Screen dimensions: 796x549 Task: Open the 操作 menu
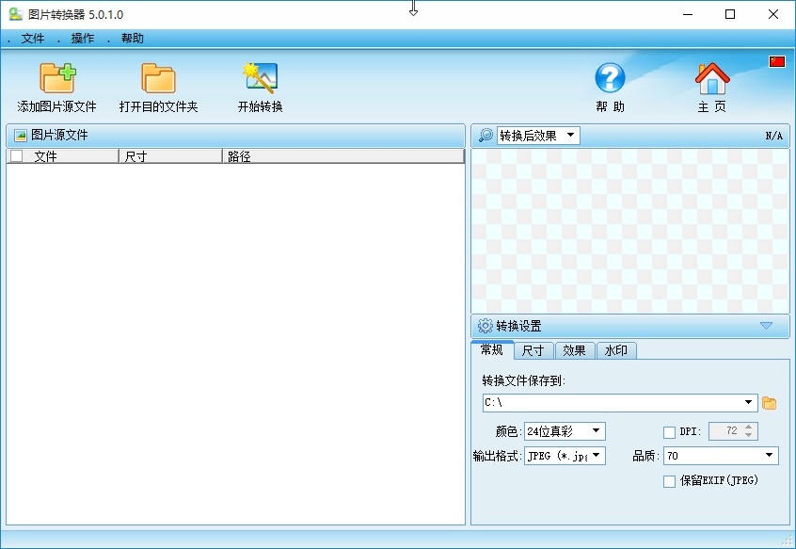coord(82,38)
